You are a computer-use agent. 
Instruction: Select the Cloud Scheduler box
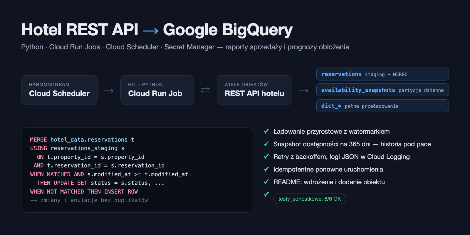59,90
